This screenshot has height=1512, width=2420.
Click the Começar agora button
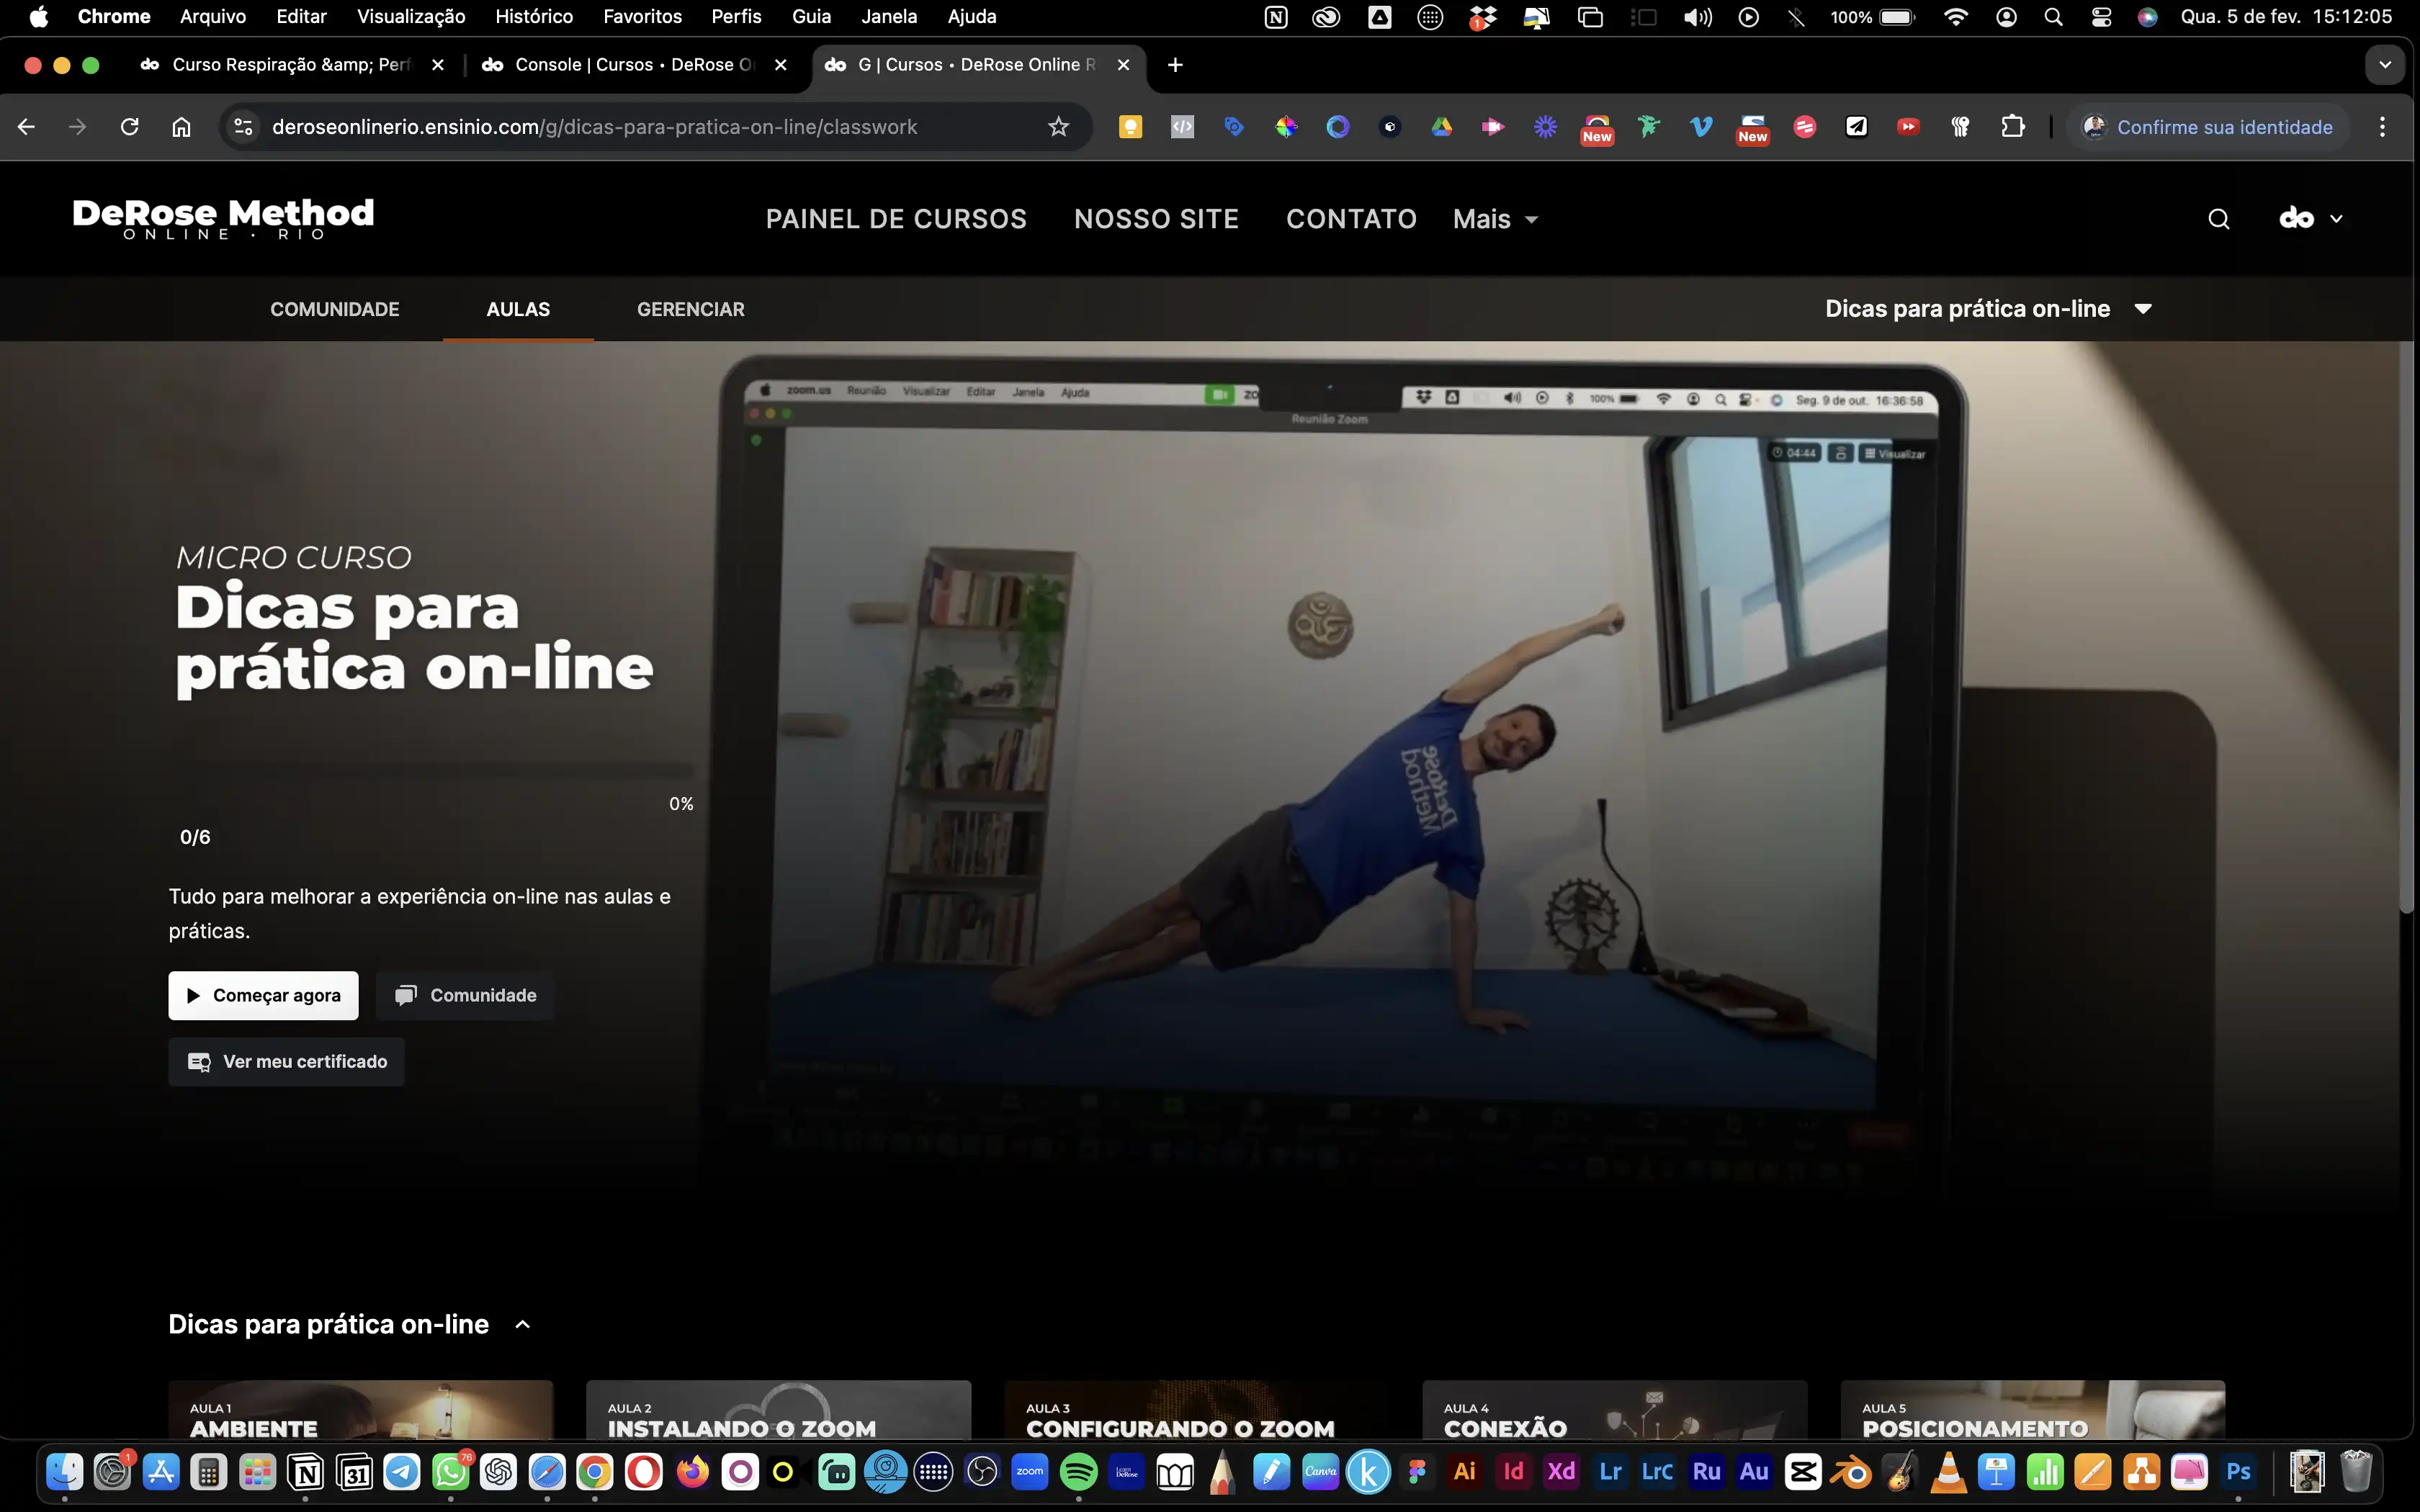click(263, 995)
